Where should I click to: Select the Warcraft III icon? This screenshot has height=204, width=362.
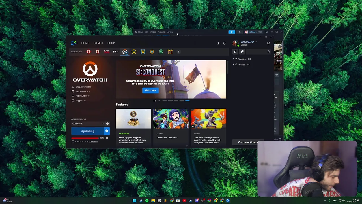point(143,52)
